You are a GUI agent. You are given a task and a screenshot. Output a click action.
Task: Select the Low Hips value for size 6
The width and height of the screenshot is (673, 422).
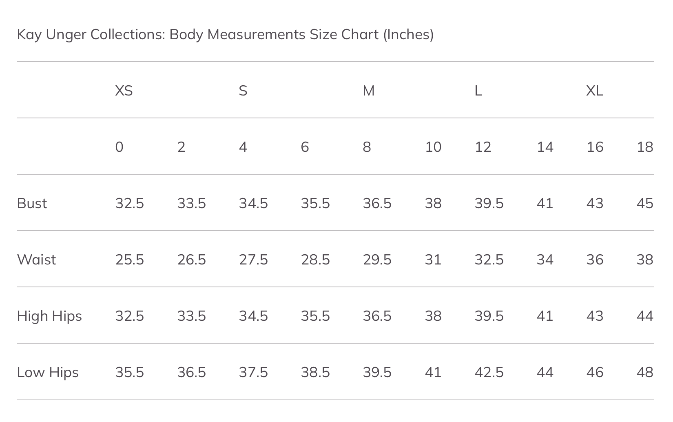(x=315, y=372)
